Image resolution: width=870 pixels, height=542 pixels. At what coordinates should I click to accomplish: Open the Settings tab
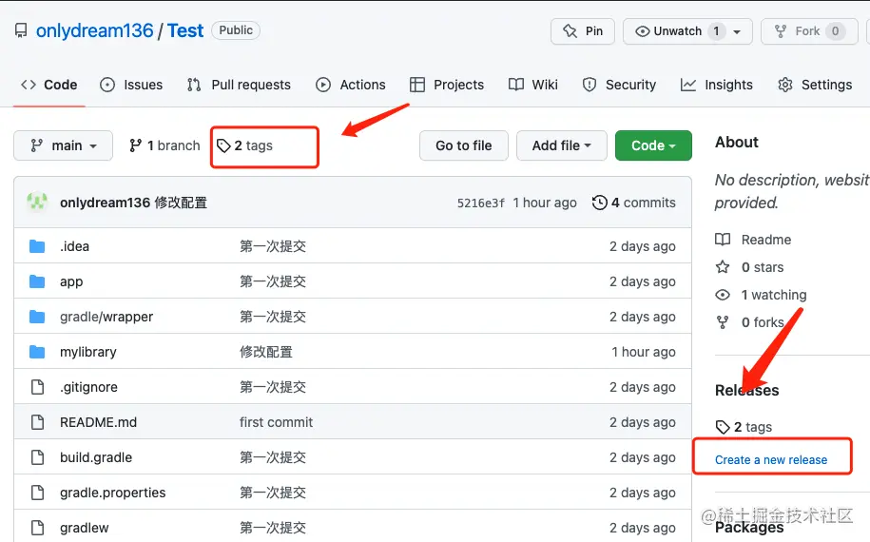[x=815, y=85]
